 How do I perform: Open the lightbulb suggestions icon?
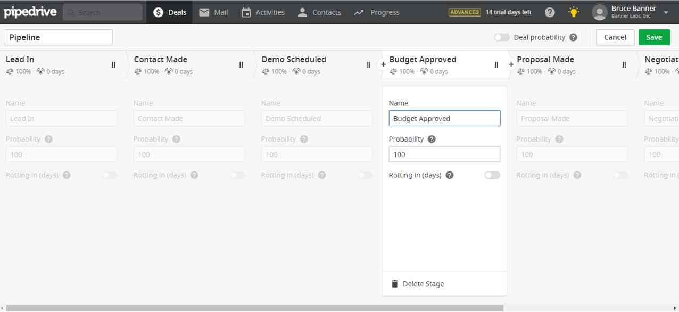click(573, 12)
